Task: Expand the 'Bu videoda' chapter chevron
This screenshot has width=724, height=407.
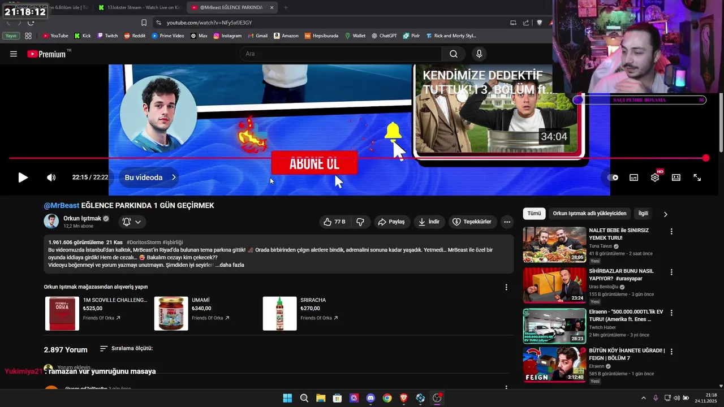Action: [174, 177]
